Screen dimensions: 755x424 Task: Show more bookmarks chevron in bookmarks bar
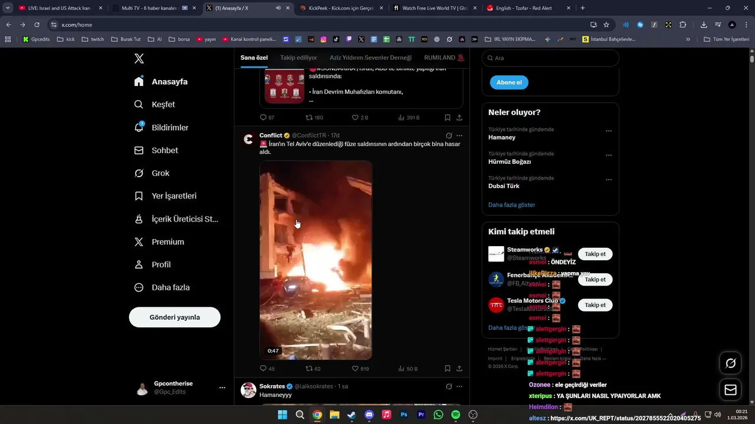tap(688, 39)
